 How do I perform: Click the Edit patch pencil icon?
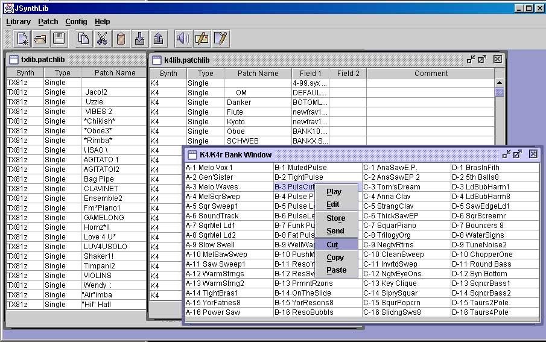[x=220, y=39]
